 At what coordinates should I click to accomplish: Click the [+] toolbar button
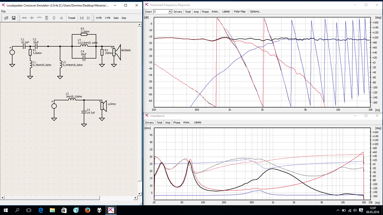tap(82, 18)
